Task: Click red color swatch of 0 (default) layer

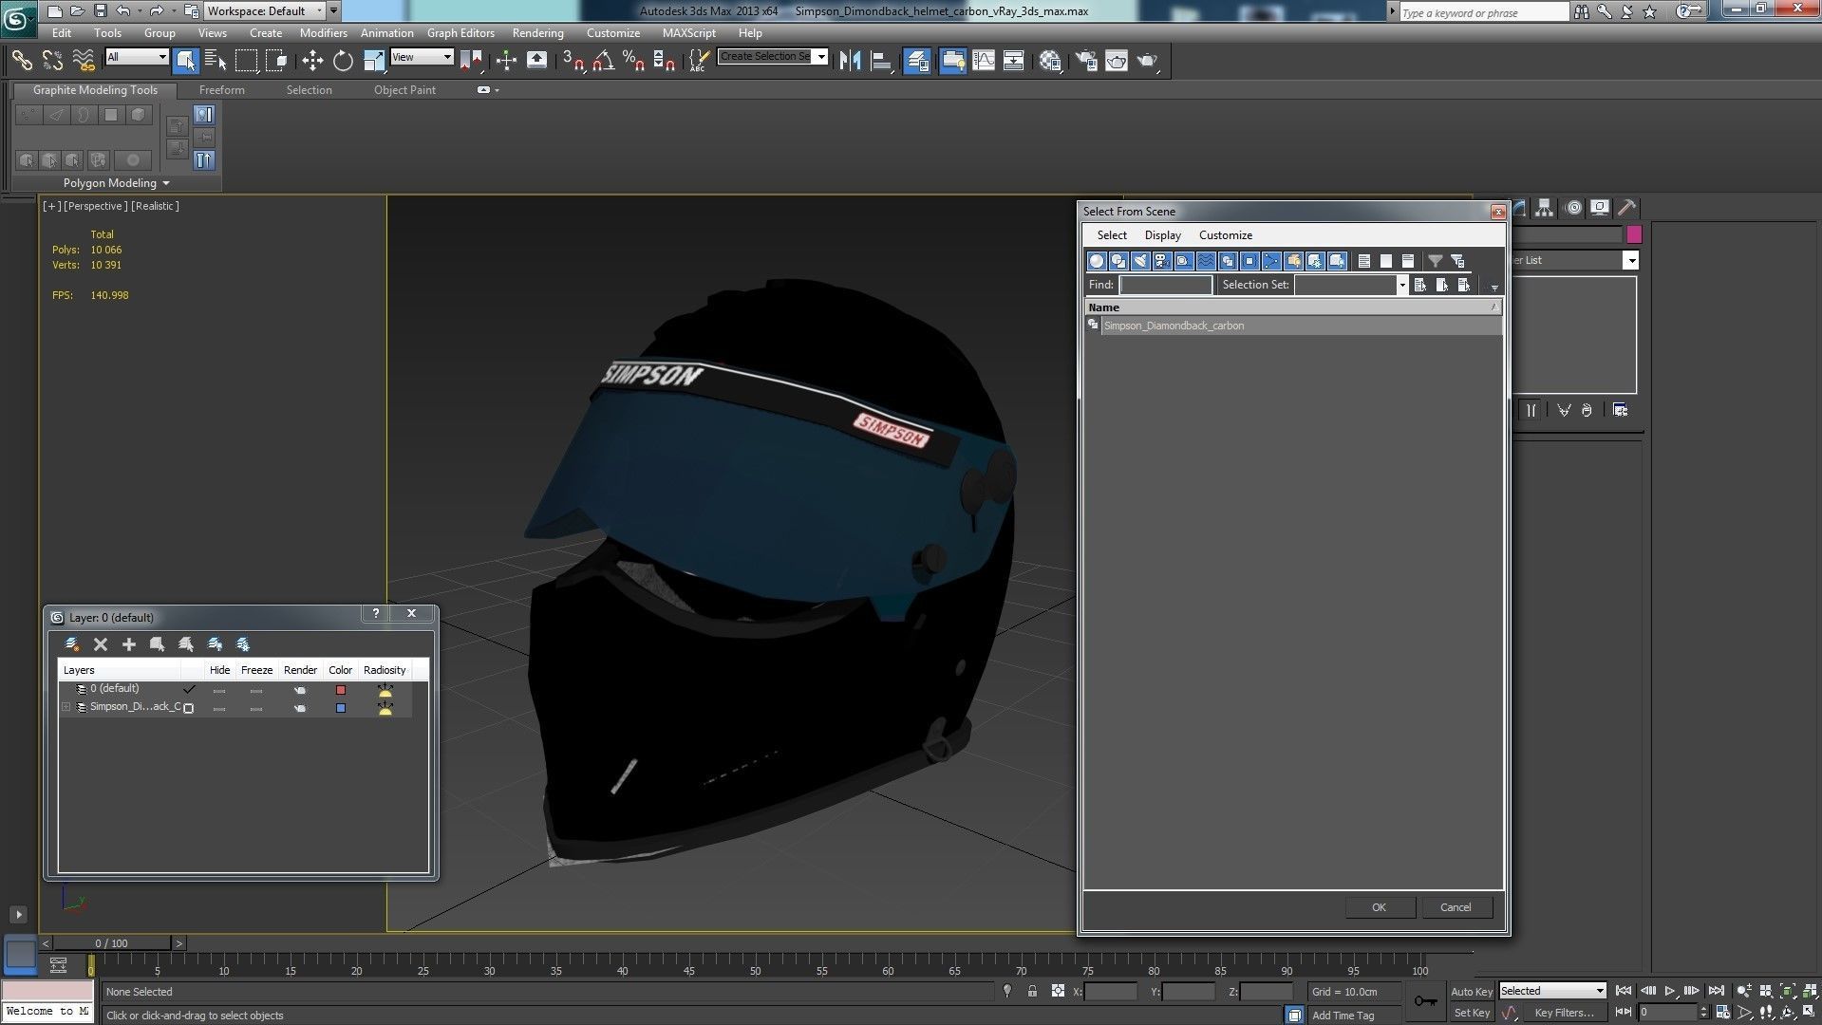Action: pyautogui.click(x=341, y=690)
